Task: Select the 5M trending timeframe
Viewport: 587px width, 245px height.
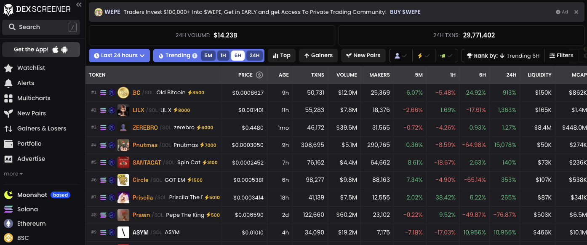Action: [x=208, y=56]
